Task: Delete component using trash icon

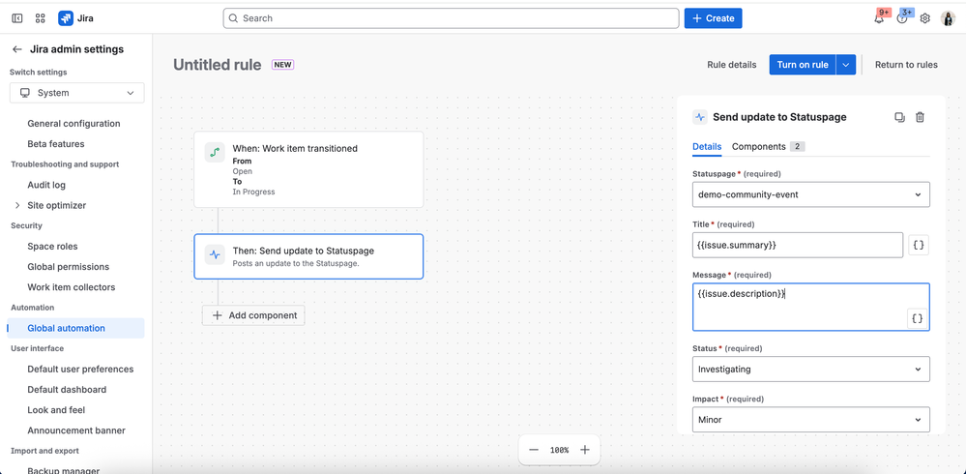Action: (920, 117)
